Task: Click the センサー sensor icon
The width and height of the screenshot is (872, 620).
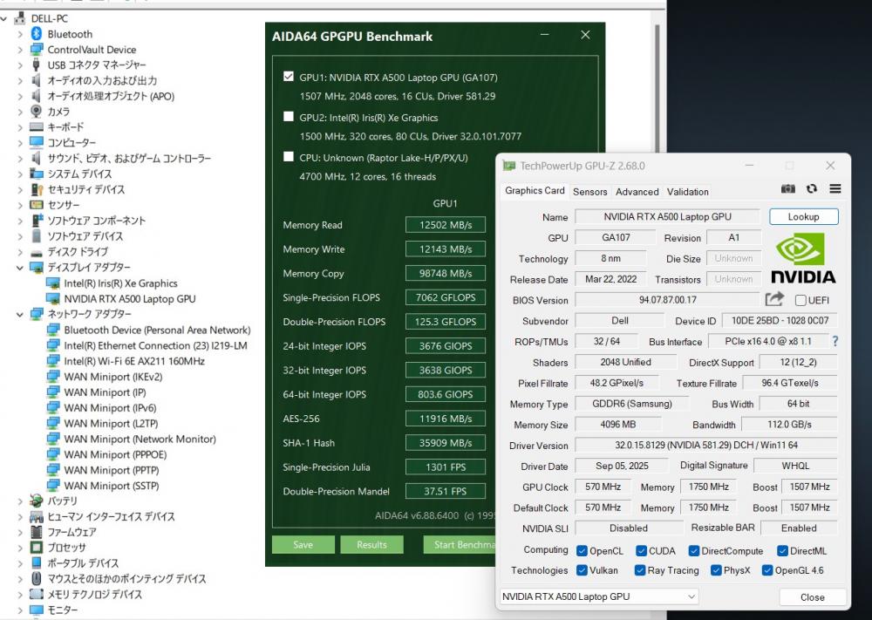Action: (36, 205)
